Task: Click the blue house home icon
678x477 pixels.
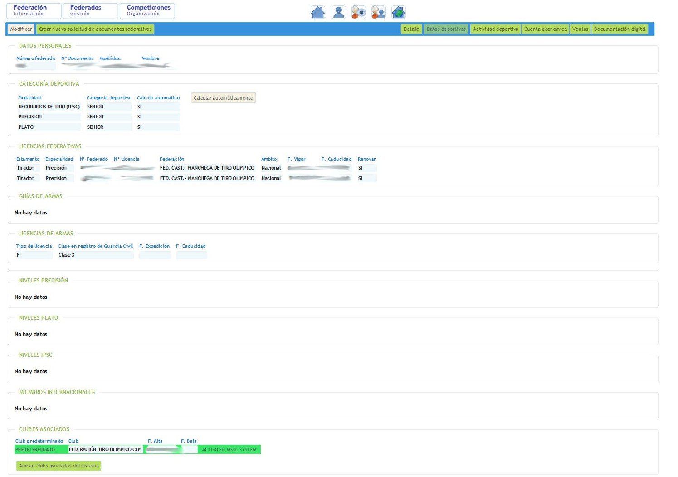Action: click(x=317, y=12)
